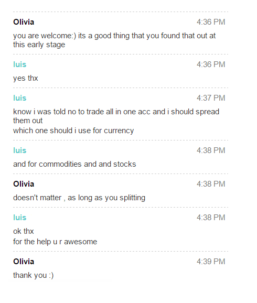
Task: Click Olivia's name on first message
Action: (x=24, y=22)
